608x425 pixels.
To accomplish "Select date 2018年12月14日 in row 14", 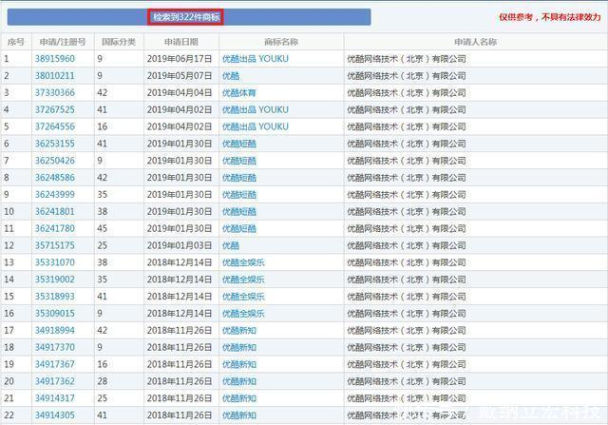I will (180, 280).
